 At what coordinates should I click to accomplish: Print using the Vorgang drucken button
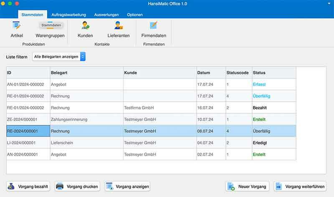(x=77, y=186)
